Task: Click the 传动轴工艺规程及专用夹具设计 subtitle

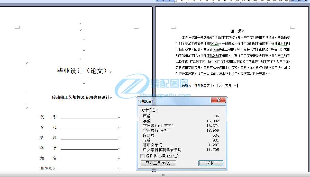Action: tap(81, 98)
